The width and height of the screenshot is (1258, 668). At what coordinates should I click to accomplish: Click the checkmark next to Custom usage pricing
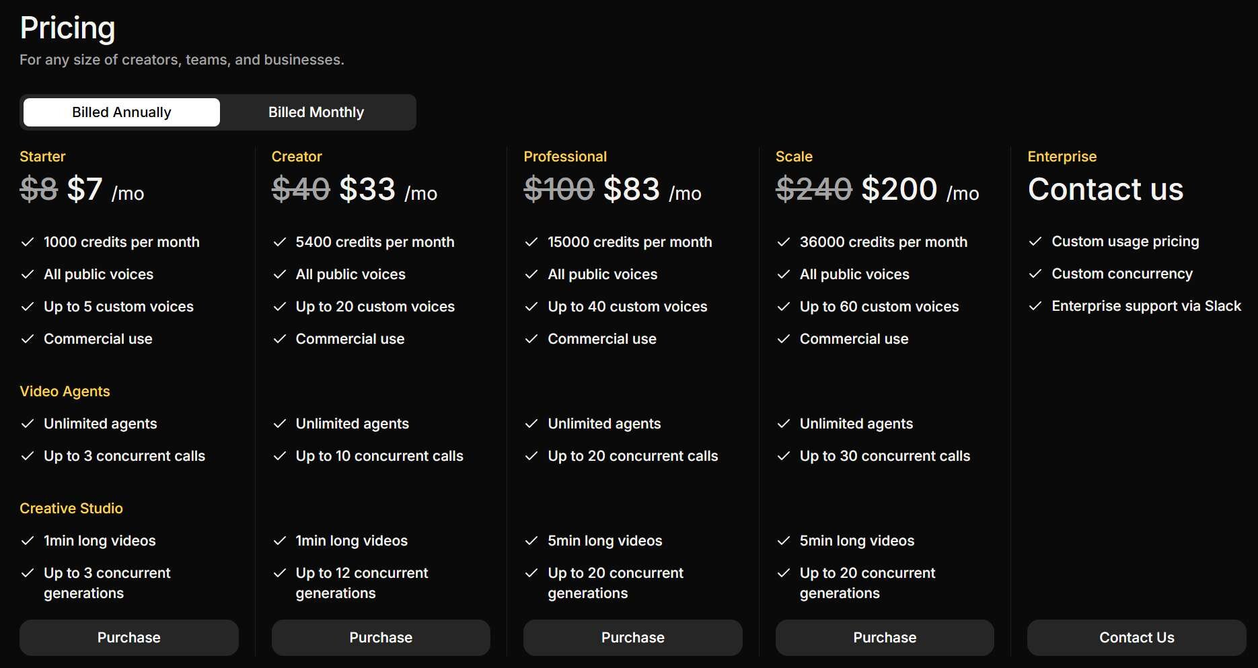[1035, 242]
